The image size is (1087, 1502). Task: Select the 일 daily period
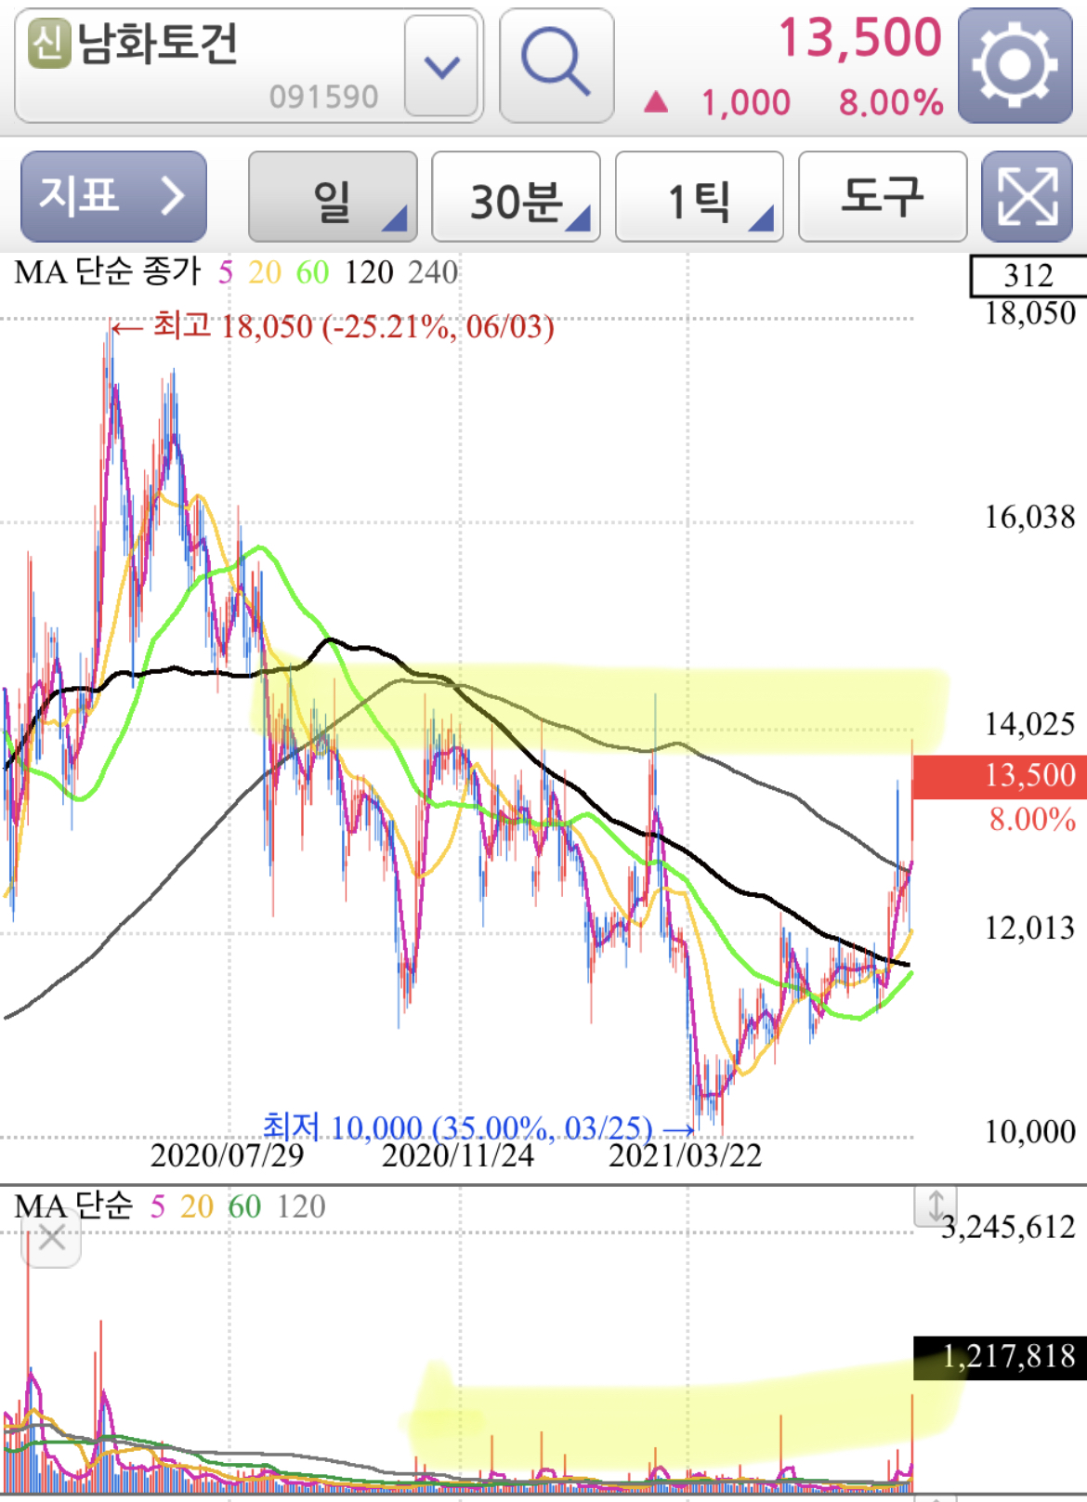click(333, 196)
